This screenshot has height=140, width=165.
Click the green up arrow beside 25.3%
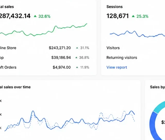[x=133, y=16]
